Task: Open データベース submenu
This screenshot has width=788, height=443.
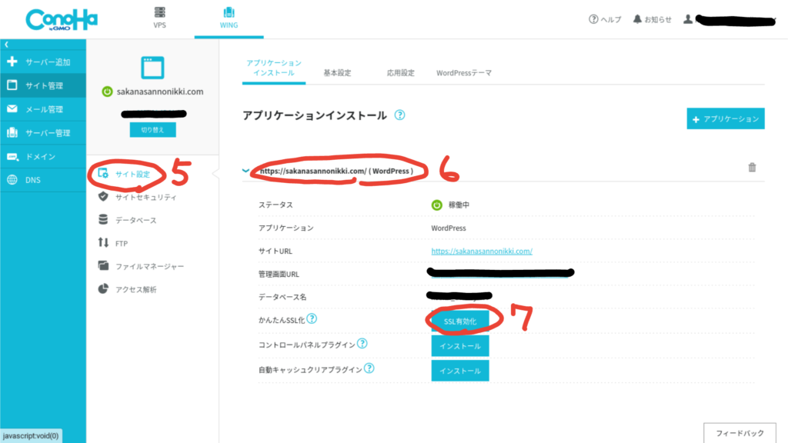Action: [135, 220]
